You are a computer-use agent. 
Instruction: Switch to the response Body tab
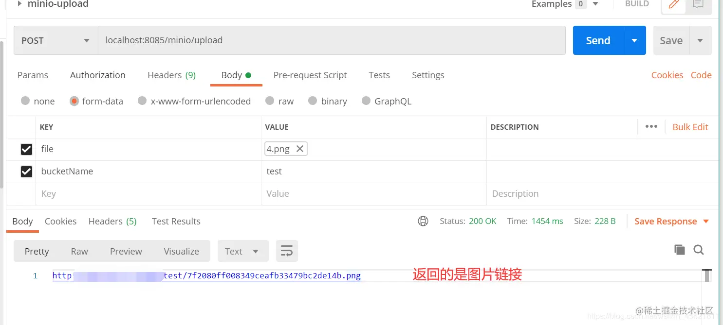click(x=22, y=221)
